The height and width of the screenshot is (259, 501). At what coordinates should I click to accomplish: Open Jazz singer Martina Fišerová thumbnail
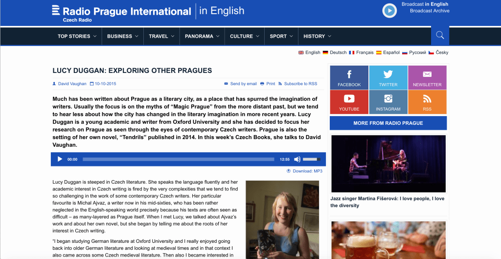point(388,164)
